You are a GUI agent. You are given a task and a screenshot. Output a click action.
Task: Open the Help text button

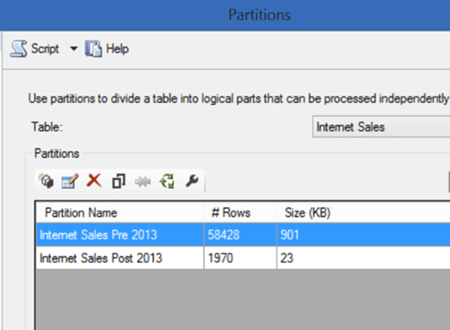[118, 48]
